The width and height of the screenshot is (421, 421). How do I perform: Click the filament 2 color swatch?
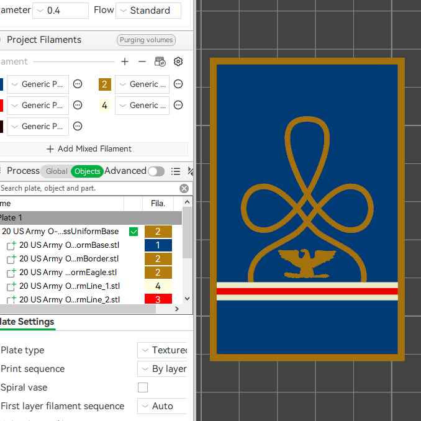click(x=105, y=84)
